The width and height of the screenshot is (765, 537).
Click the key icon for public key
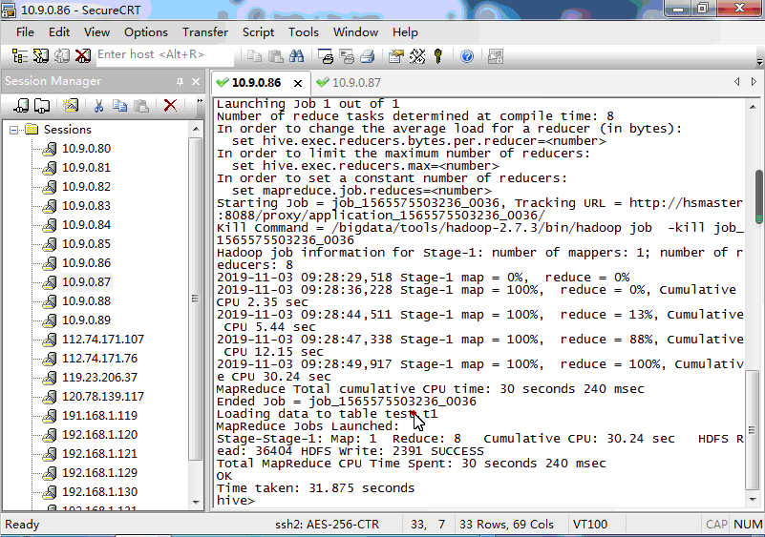pyautogui.click(x=438, y=55)
